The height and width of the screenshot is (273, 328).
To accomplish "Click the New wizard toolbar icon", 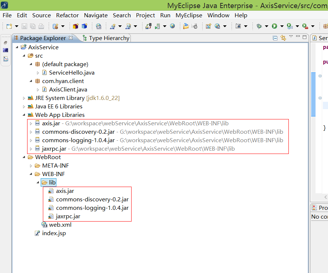I will (9, 26).
